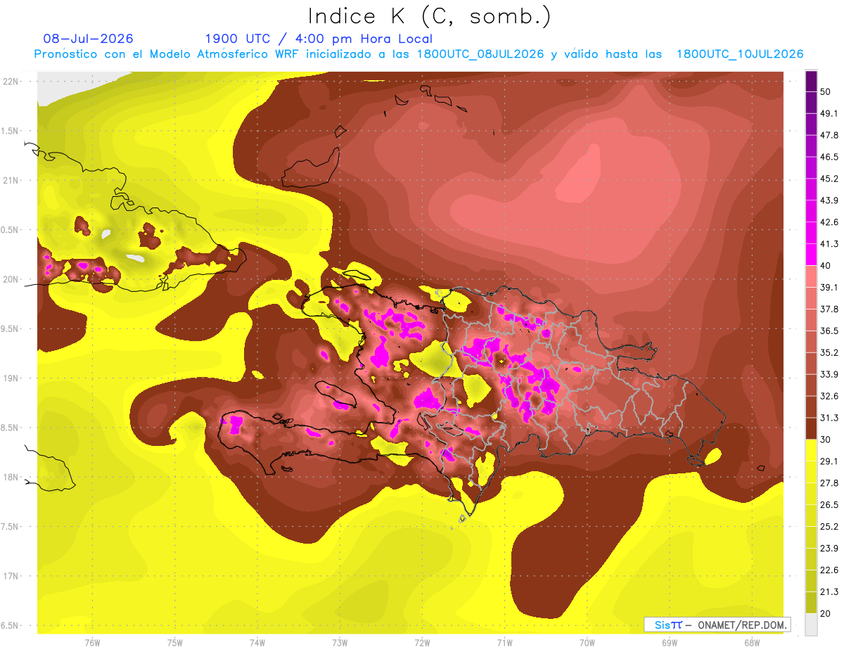Click the colorbar value '37.8'

tap(829, 309)
